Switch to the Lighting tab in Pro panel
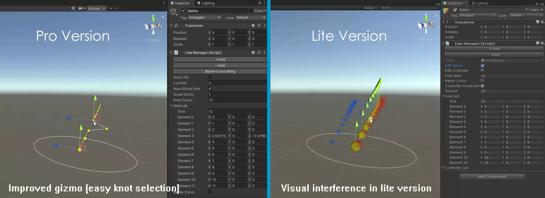This screenshot has height=198, width=545. coord(206,3)
